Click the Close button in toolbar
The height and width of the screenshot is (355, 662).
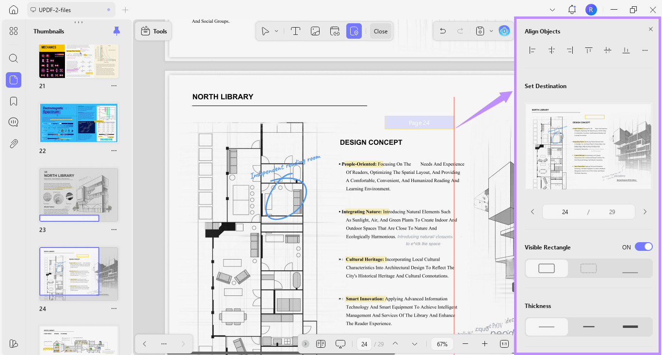(x=381, y=31)
